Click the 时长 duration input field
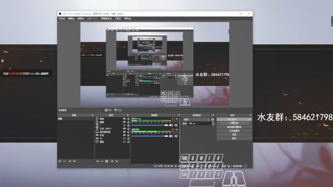 coord(200,123)
